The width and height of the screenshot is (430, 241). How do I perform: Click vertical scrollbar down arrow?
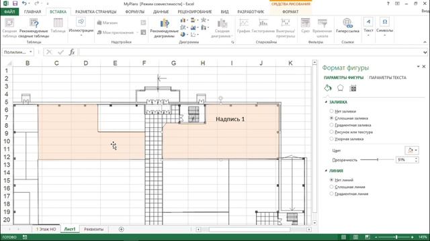314,223
